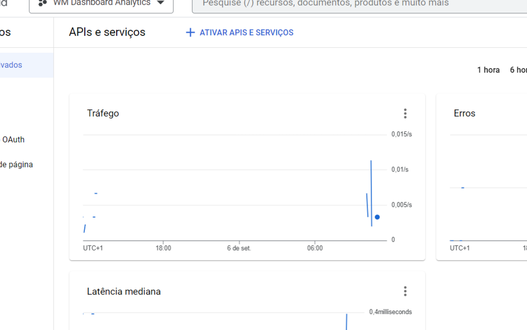Open Tráfego card three-dot menu
The image size is (527, 330).
pyautogui.click(x=405, y=114)
